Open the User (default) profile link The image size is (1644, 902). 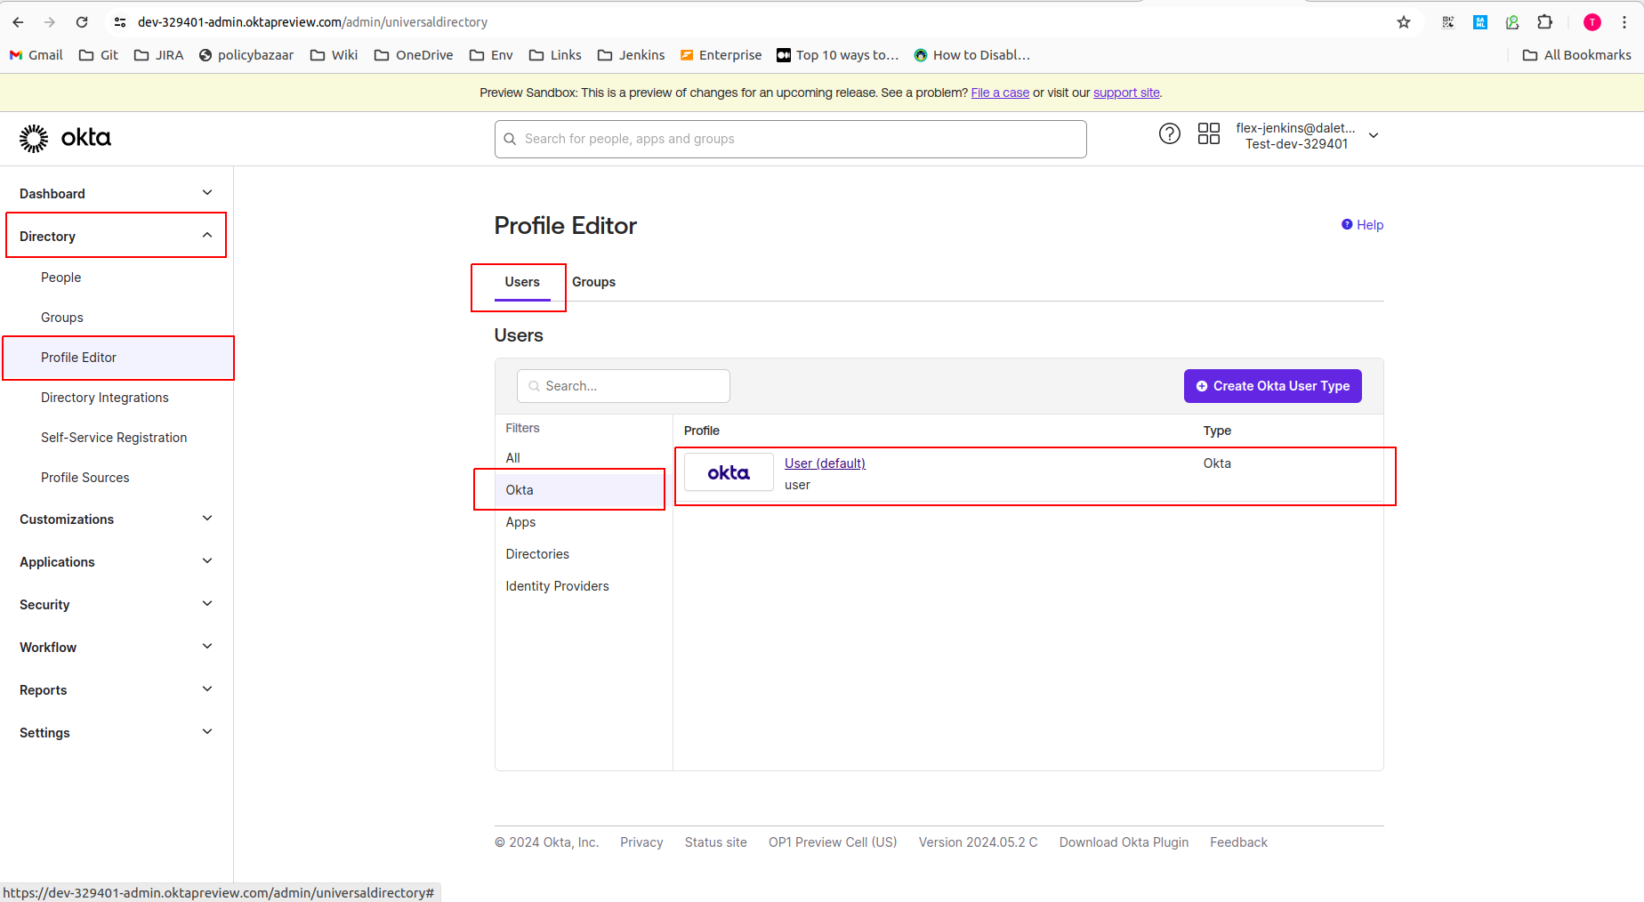pyautogui.click(x=824, y=463)
